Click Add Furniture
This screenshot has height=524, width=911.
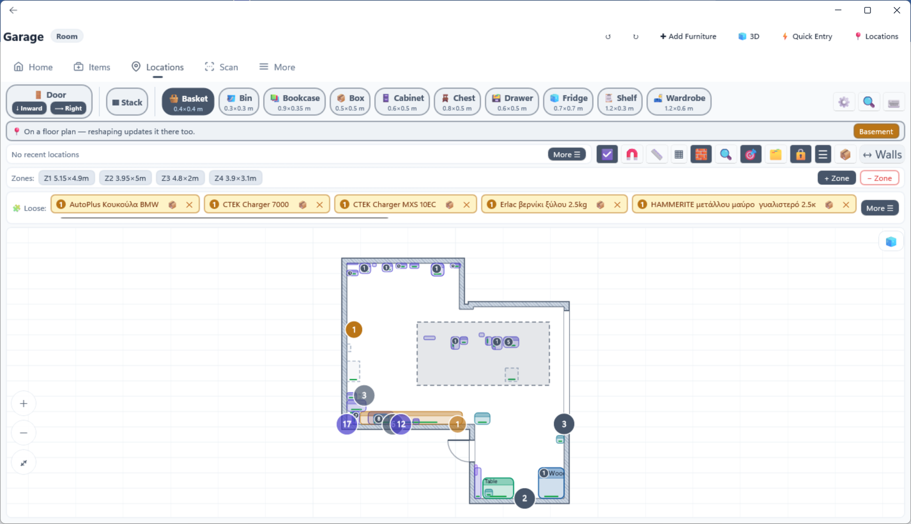(x=688, y=36)
